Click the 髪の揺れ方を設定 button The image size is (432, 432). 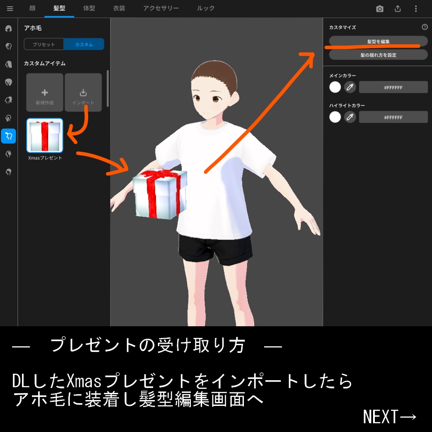pyautogui.click(x=378, y=54)
